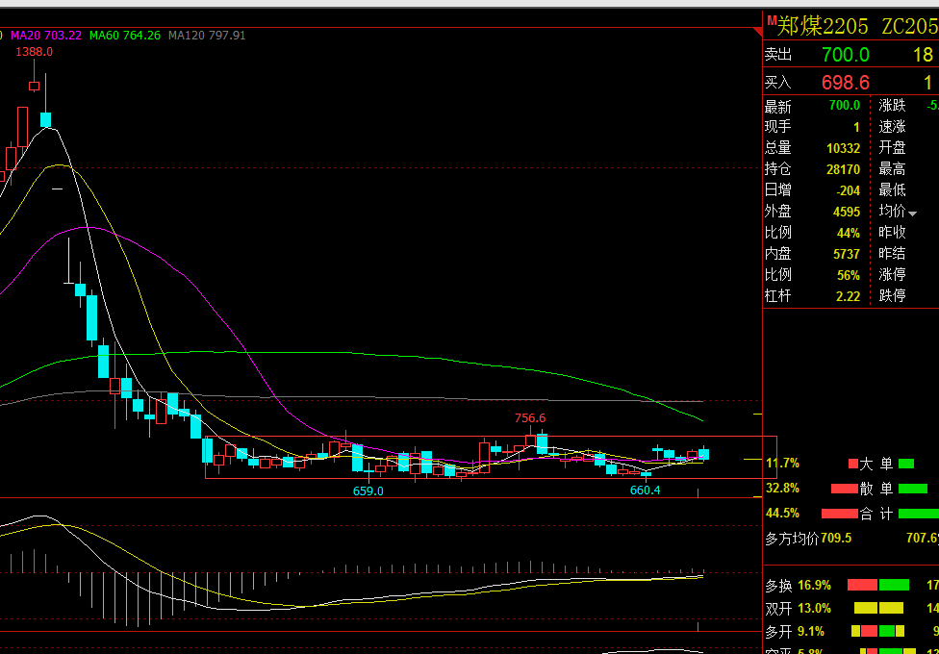
Task: Click the red bar left of 散单
Action: pos(845,489)
